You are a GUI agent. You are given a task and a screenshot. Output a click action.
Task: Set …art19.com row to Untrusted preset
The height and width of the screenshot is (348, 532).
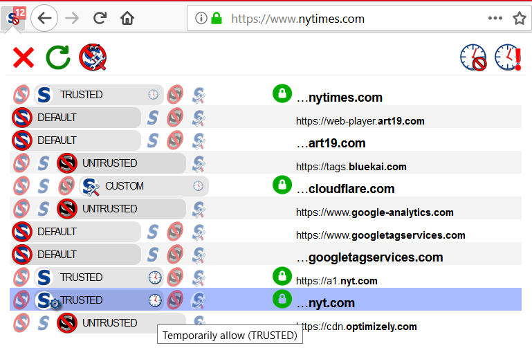click(x=176, y=140)
